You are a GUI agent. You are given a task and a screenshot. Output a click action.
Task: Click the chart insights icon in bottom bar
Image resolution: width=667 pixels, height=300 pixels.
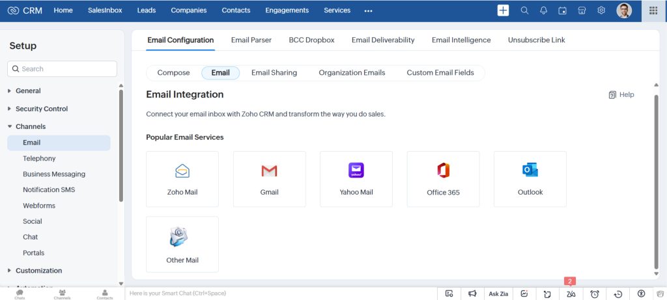coord(524,293)
